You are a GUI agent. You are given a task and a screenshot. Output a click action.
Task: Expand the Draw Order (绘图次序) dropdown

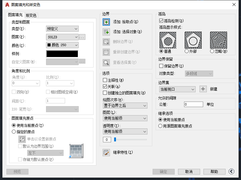pos(125,106)
